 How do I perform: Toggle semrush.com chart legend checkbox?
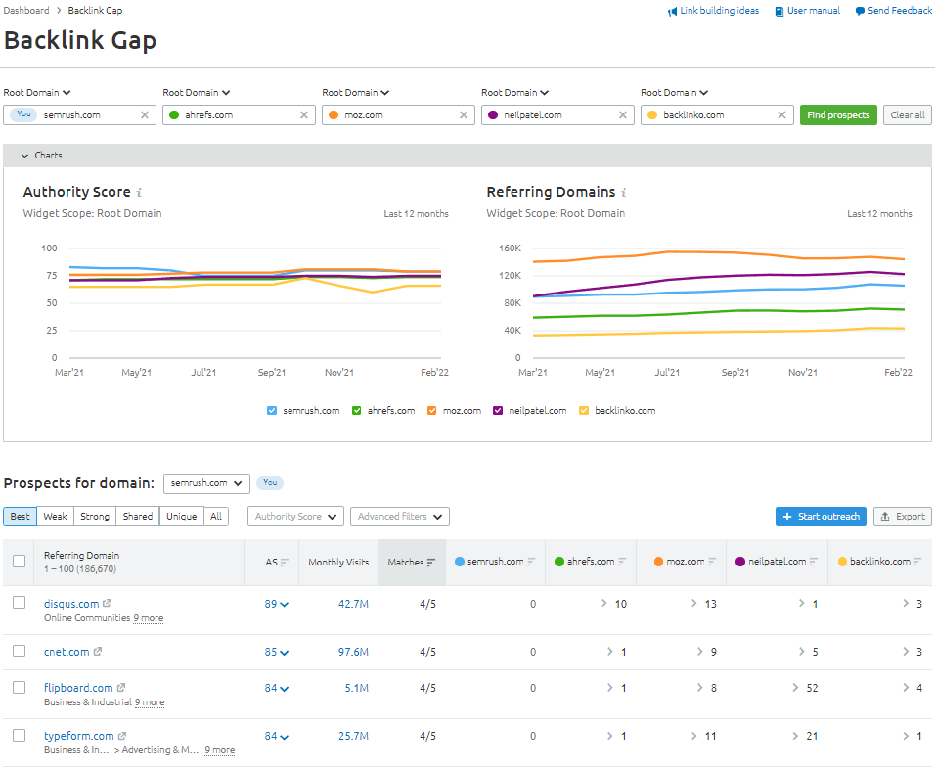pyautogui.click(x=272, y=411)
